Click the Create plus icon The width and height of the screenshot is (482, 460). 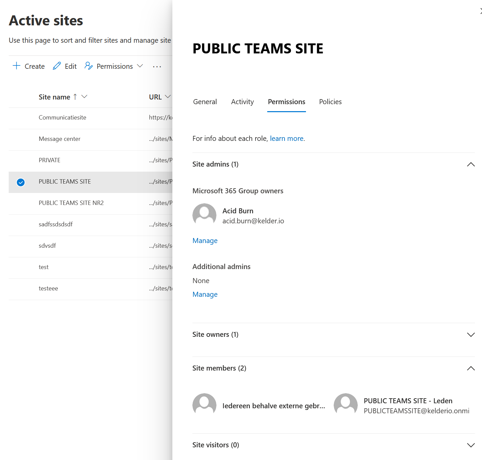coord(16,66)
